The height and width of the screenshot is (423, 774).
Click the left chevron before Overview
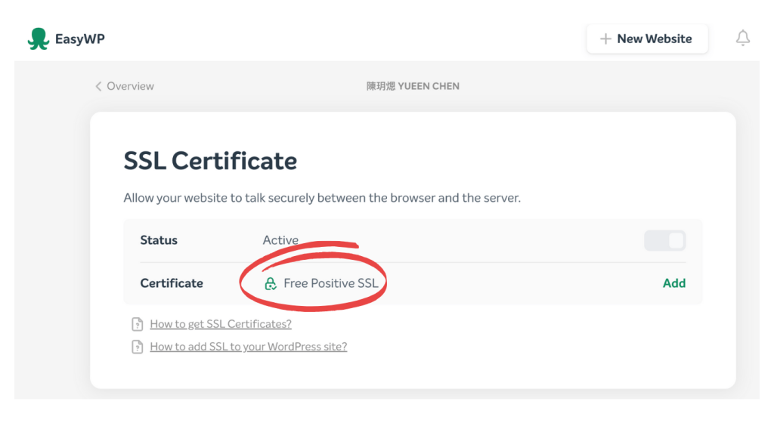pyautogui.click(x=98, y=86)
